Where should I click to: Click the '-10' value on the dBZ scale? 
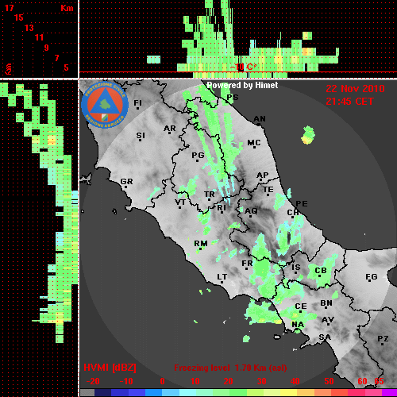click(126, 381)
